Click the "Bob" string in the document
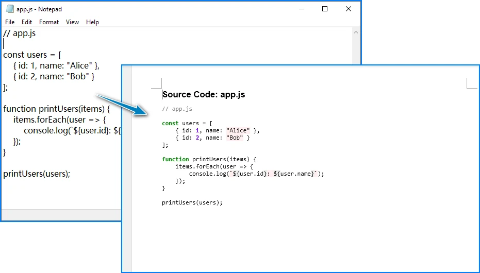 [x=235, y=138]
